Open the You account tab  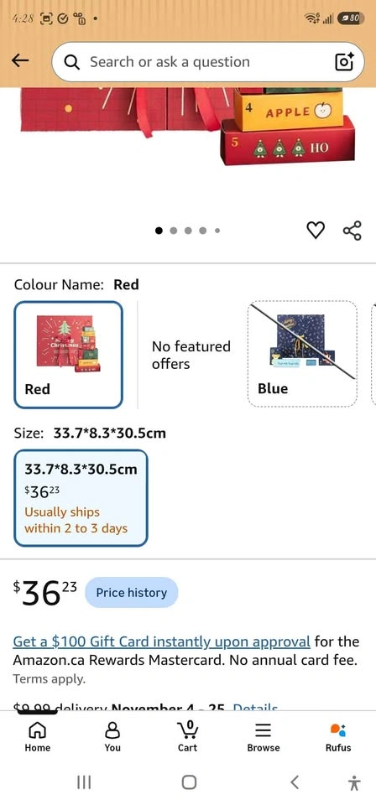coord(112,735)
